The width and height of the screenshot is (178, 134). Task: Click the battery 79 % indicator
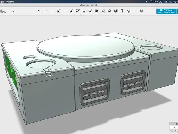[x=158, y=2]
